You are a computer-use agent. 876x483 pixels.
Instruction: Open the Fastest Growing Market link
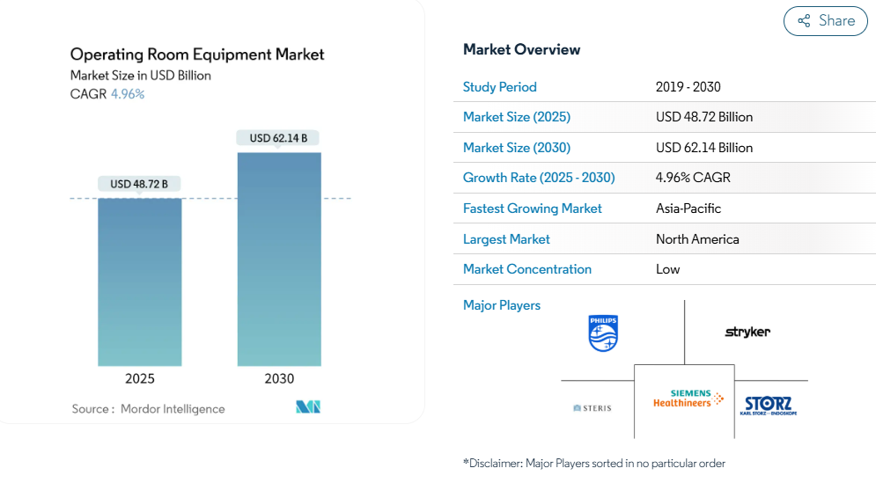pyautogui.click(x=533, y=209)
